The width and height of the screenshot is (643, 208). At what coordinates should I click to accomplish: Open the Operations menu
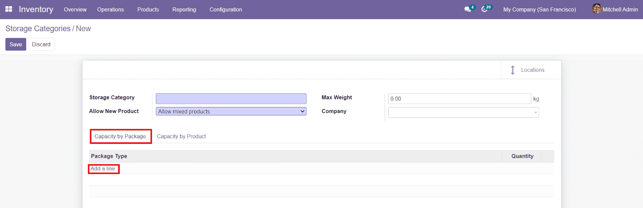(111, 10)
